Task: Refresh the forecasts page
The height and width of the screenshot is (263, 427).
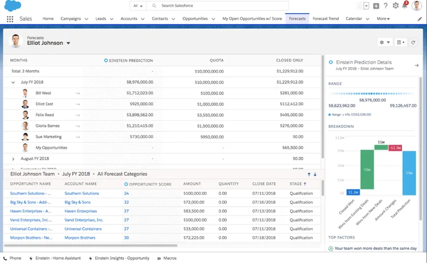Action: [413, 42]
